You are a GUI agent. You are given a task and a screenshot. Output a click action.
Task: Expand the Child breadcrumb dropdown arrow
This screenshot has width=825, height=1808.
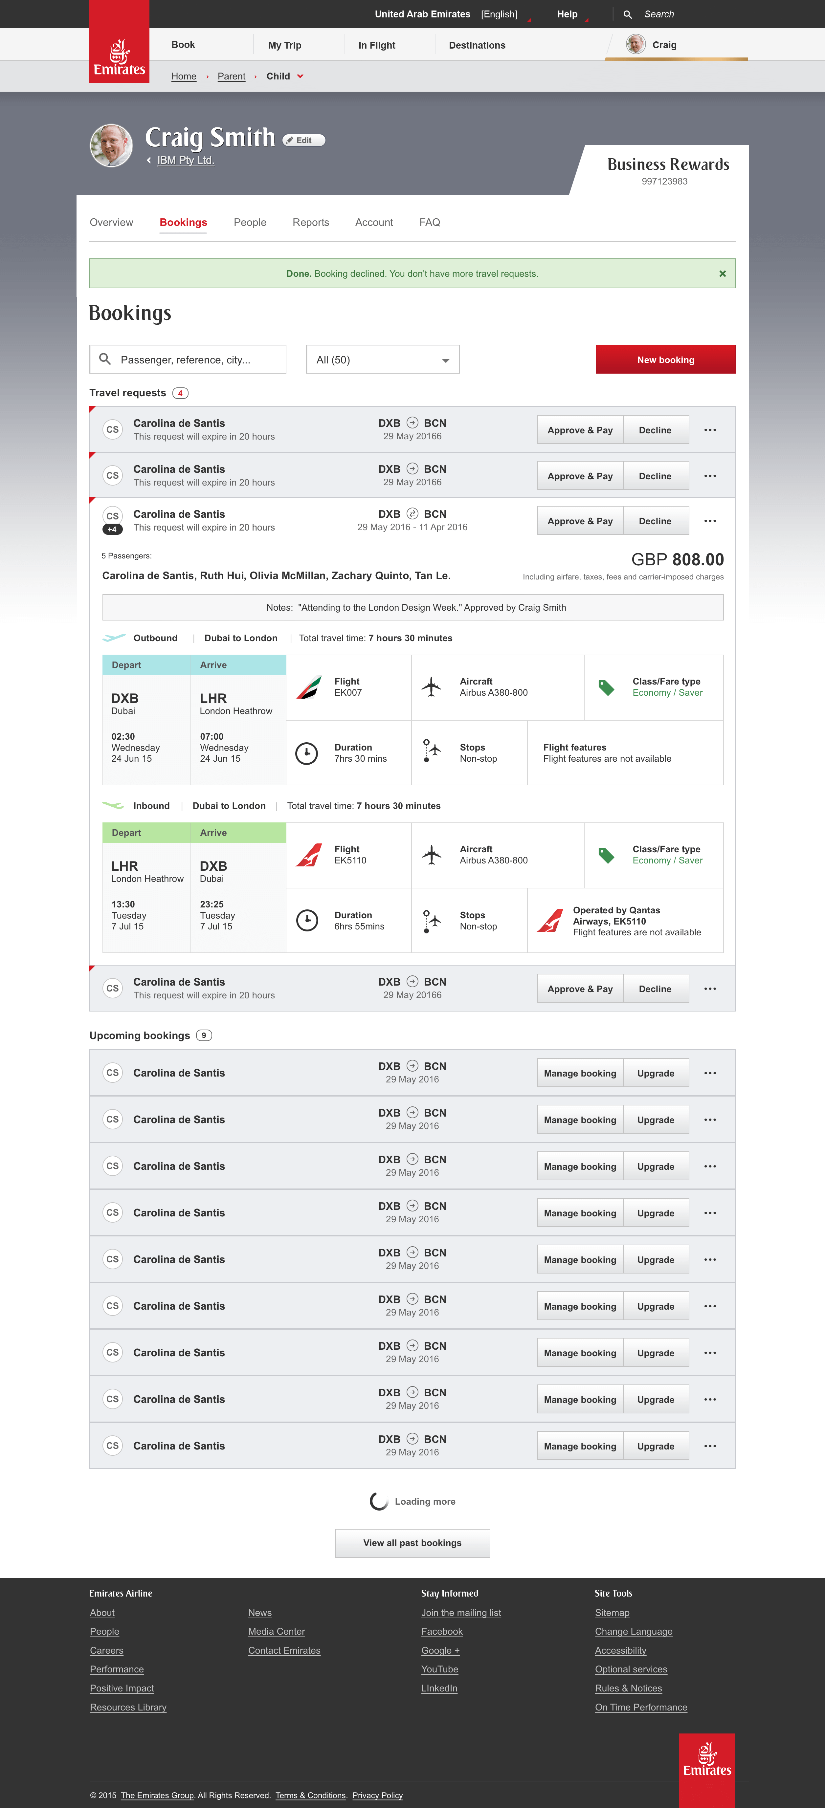(x=300, y=76)
